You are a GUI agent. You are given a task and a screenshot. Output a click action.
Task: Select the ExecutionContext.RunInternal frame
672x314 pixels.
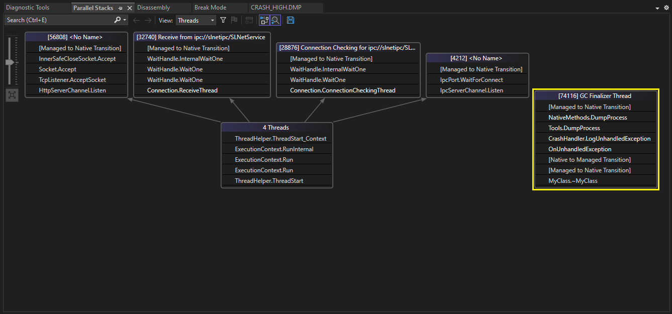[277, 149]
